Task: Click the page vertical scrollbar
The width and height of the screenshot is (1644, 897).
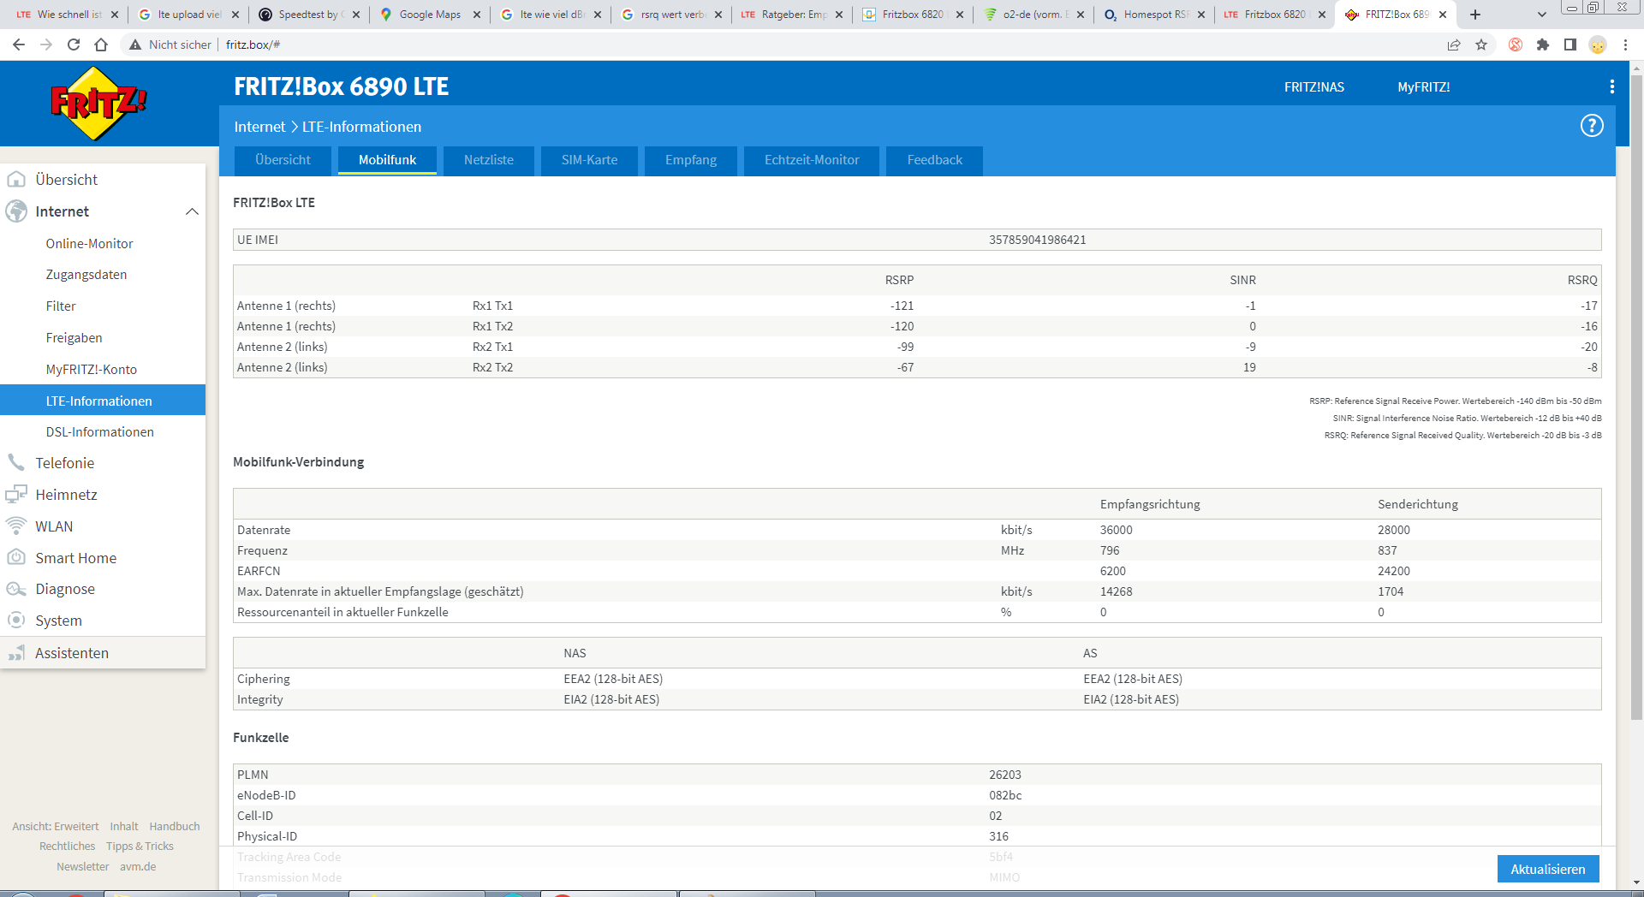Action: point(1636,398)
